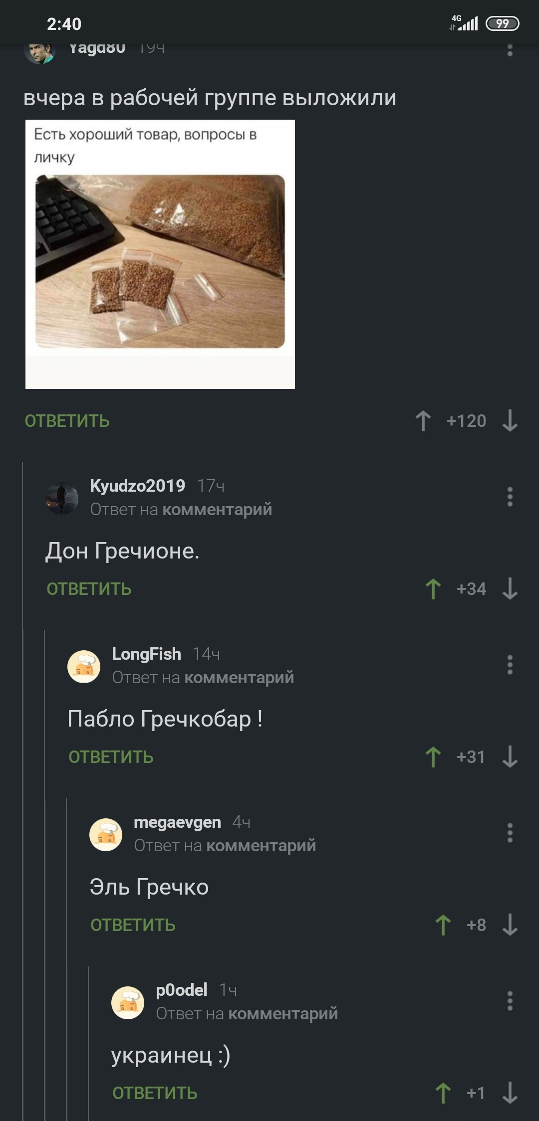Open the buckwheat bags image attachment
This screenshot has width=539, height=1121.
[160, 254]
